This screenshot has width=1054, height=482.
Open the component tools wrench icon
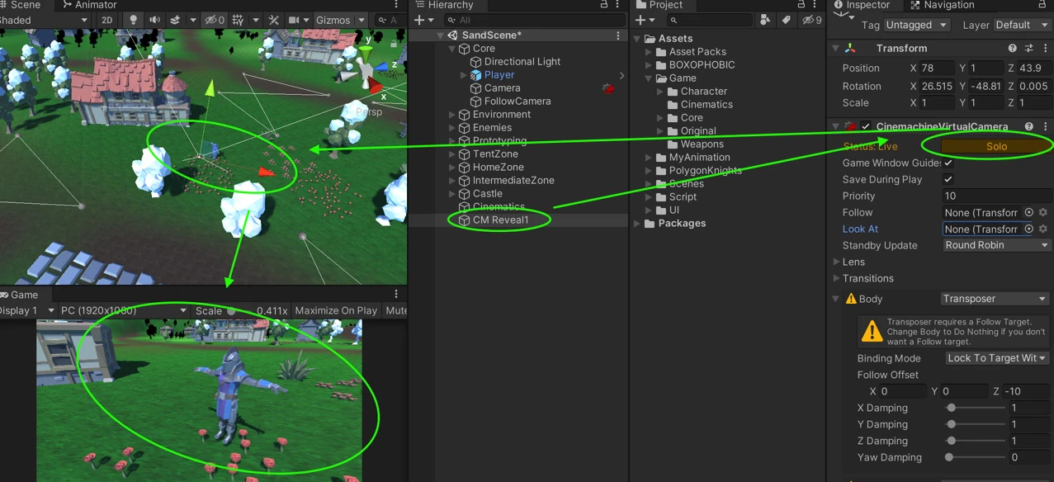274,20
